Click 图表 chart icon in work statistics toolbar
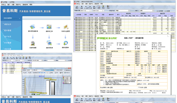Viewport: 177px width, 103px height. coord(26,58)
